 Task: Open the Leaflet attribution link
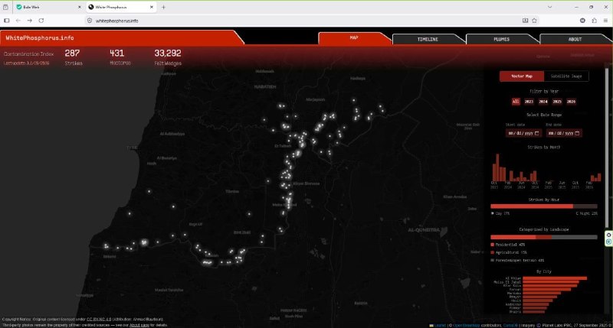[x=440, y=325]
